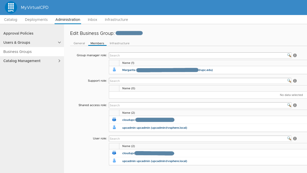The image size is (307, 173).
Task: Open Approval Policies in sidebar
Action: pyautogui.click(x=18, y=33)
